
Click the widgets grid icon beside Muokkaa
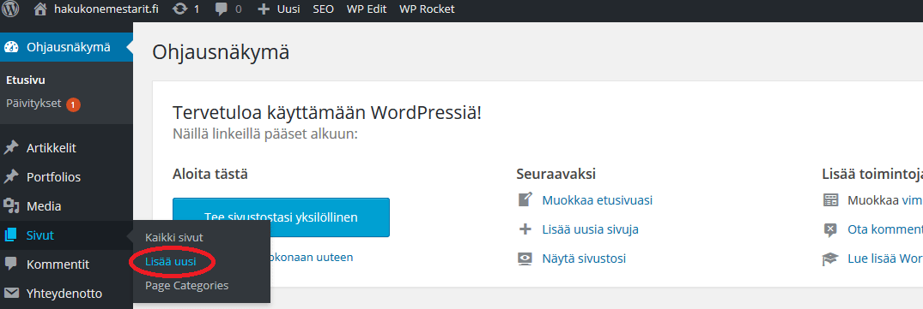click(830, 200)
